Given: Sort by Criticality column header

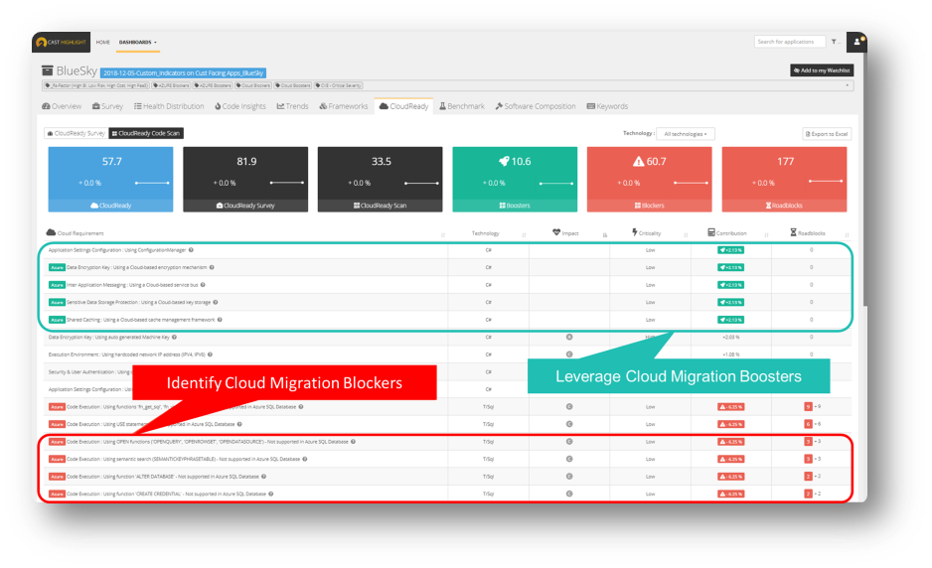Looking at the screenshot, I should point(647,233).
